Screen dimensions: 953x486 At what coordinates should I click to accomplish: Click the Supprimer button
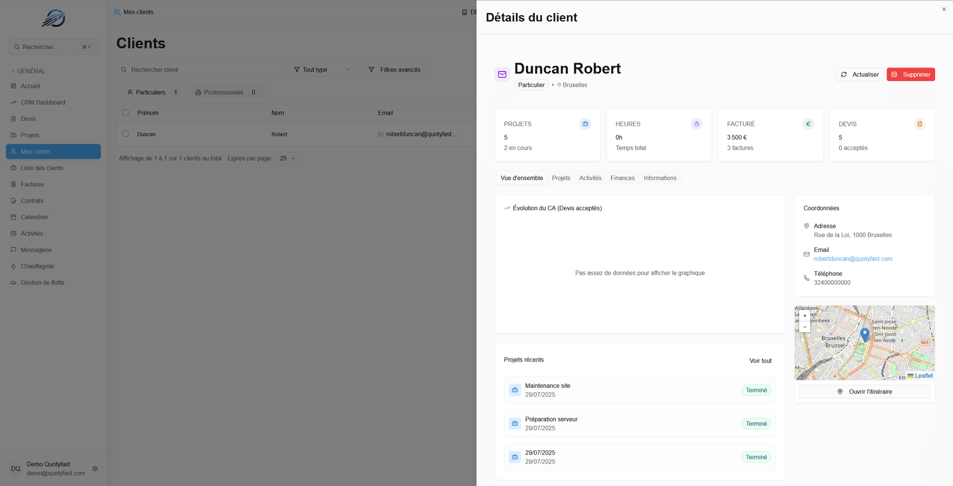[x=910, y=74]
